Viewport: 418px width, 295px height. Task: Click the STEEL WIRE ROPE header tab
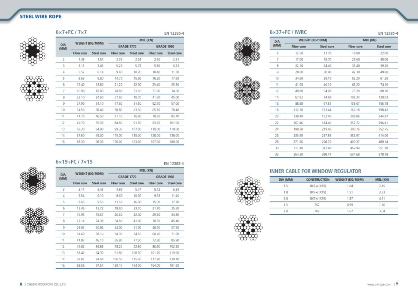(x=41, y=17)
